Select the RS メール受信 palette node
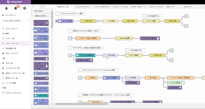 pos(41,53)
